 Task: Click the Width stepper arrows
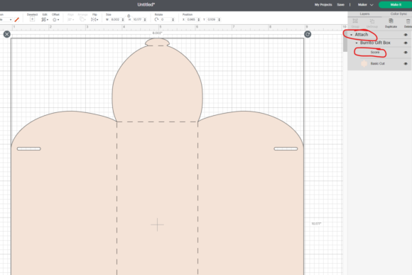123,20
